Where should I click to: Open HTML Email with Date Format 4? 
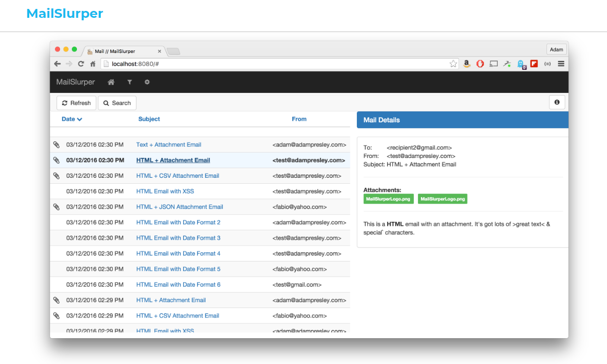click(178, 254)
